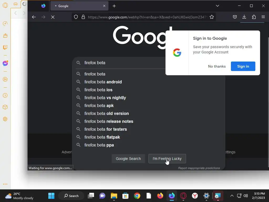This screenshot has height=202, width=269.
Task: Select suggestion firefox beta release notes
Action: tap(149, 122)
